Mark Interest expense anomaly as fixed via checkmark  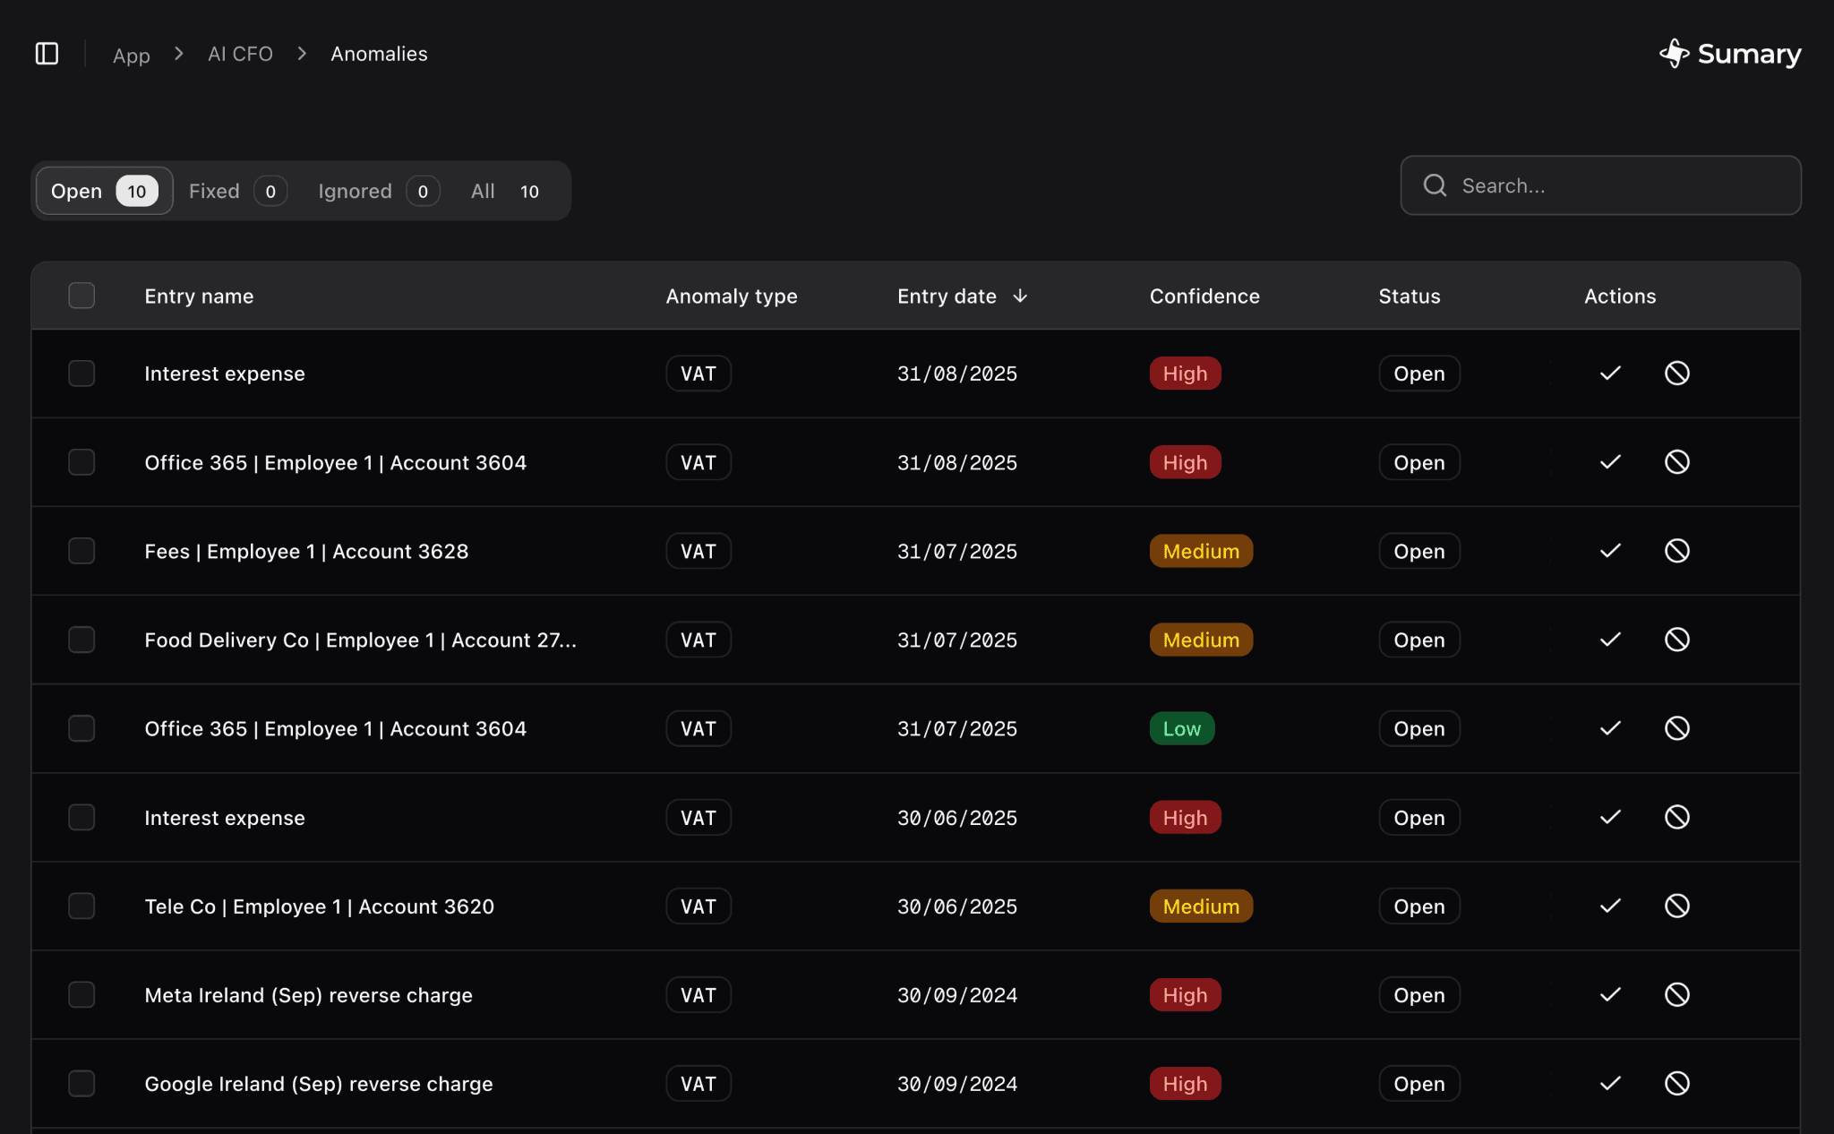click(1609, 374)
